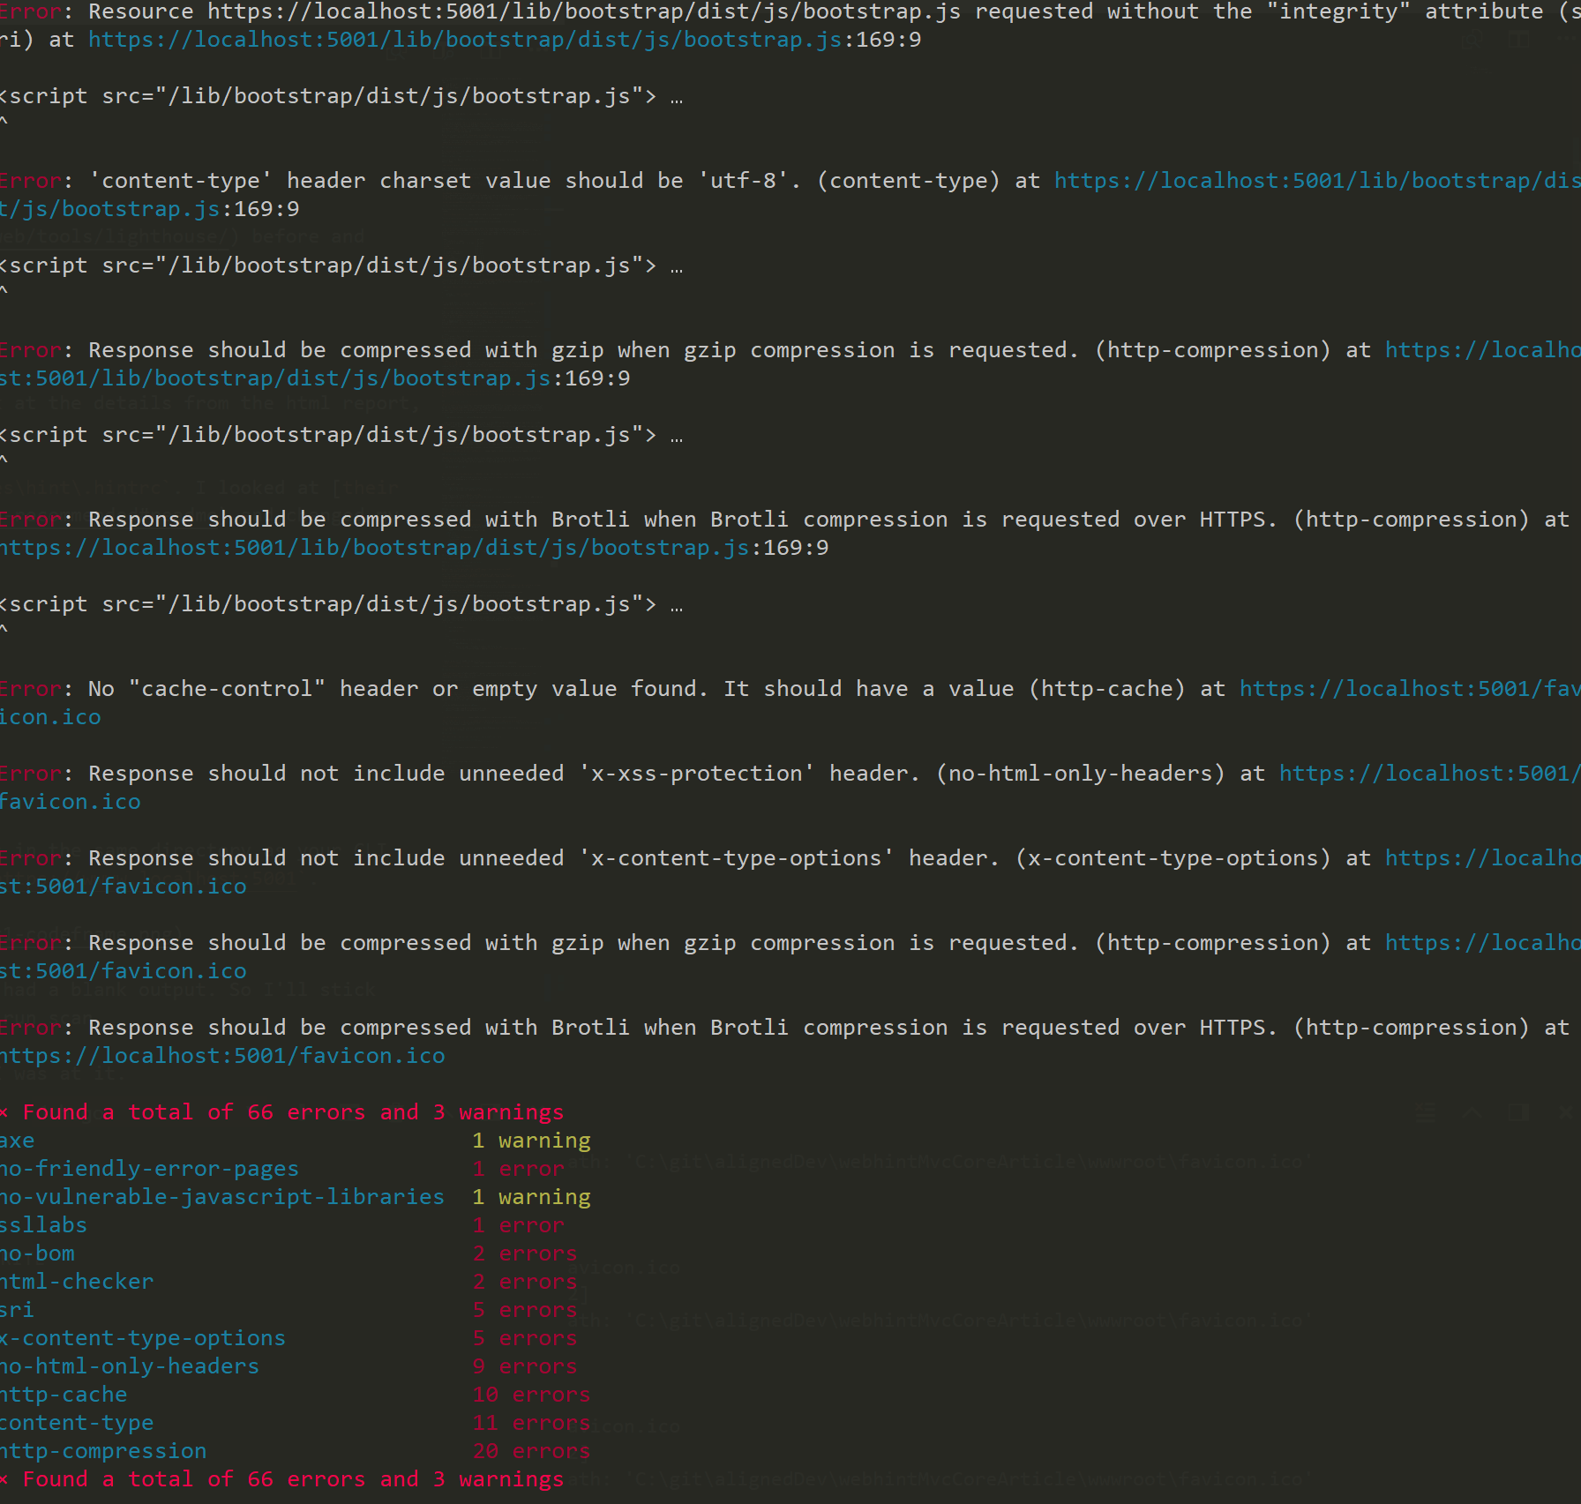Image resolution: width=1581 pixels, height=1504 pixels.
Task: Open bootstrap.js link in the Brotli error
Action: [x=371, y=547]
